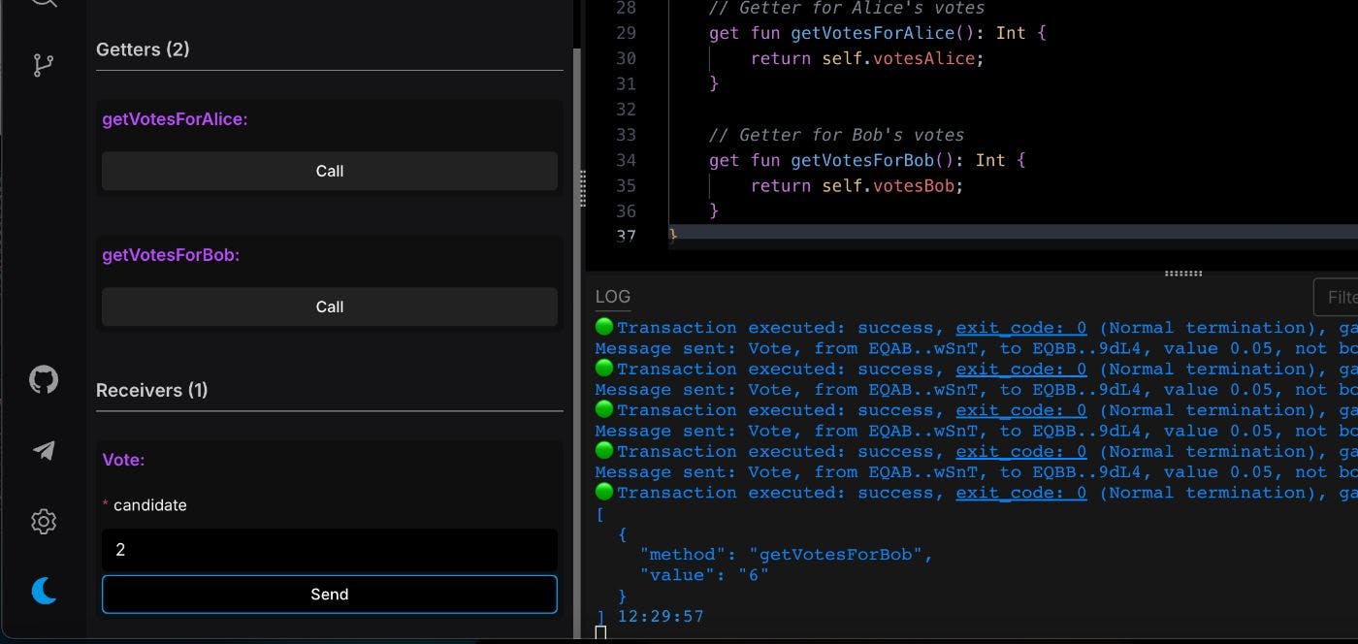1358x644 pixels.
Task: Click the search icon in the sidebar
Action: pos(44,3)
